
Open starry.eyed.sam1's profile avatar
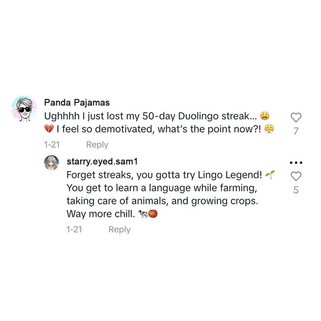(51, 163)
